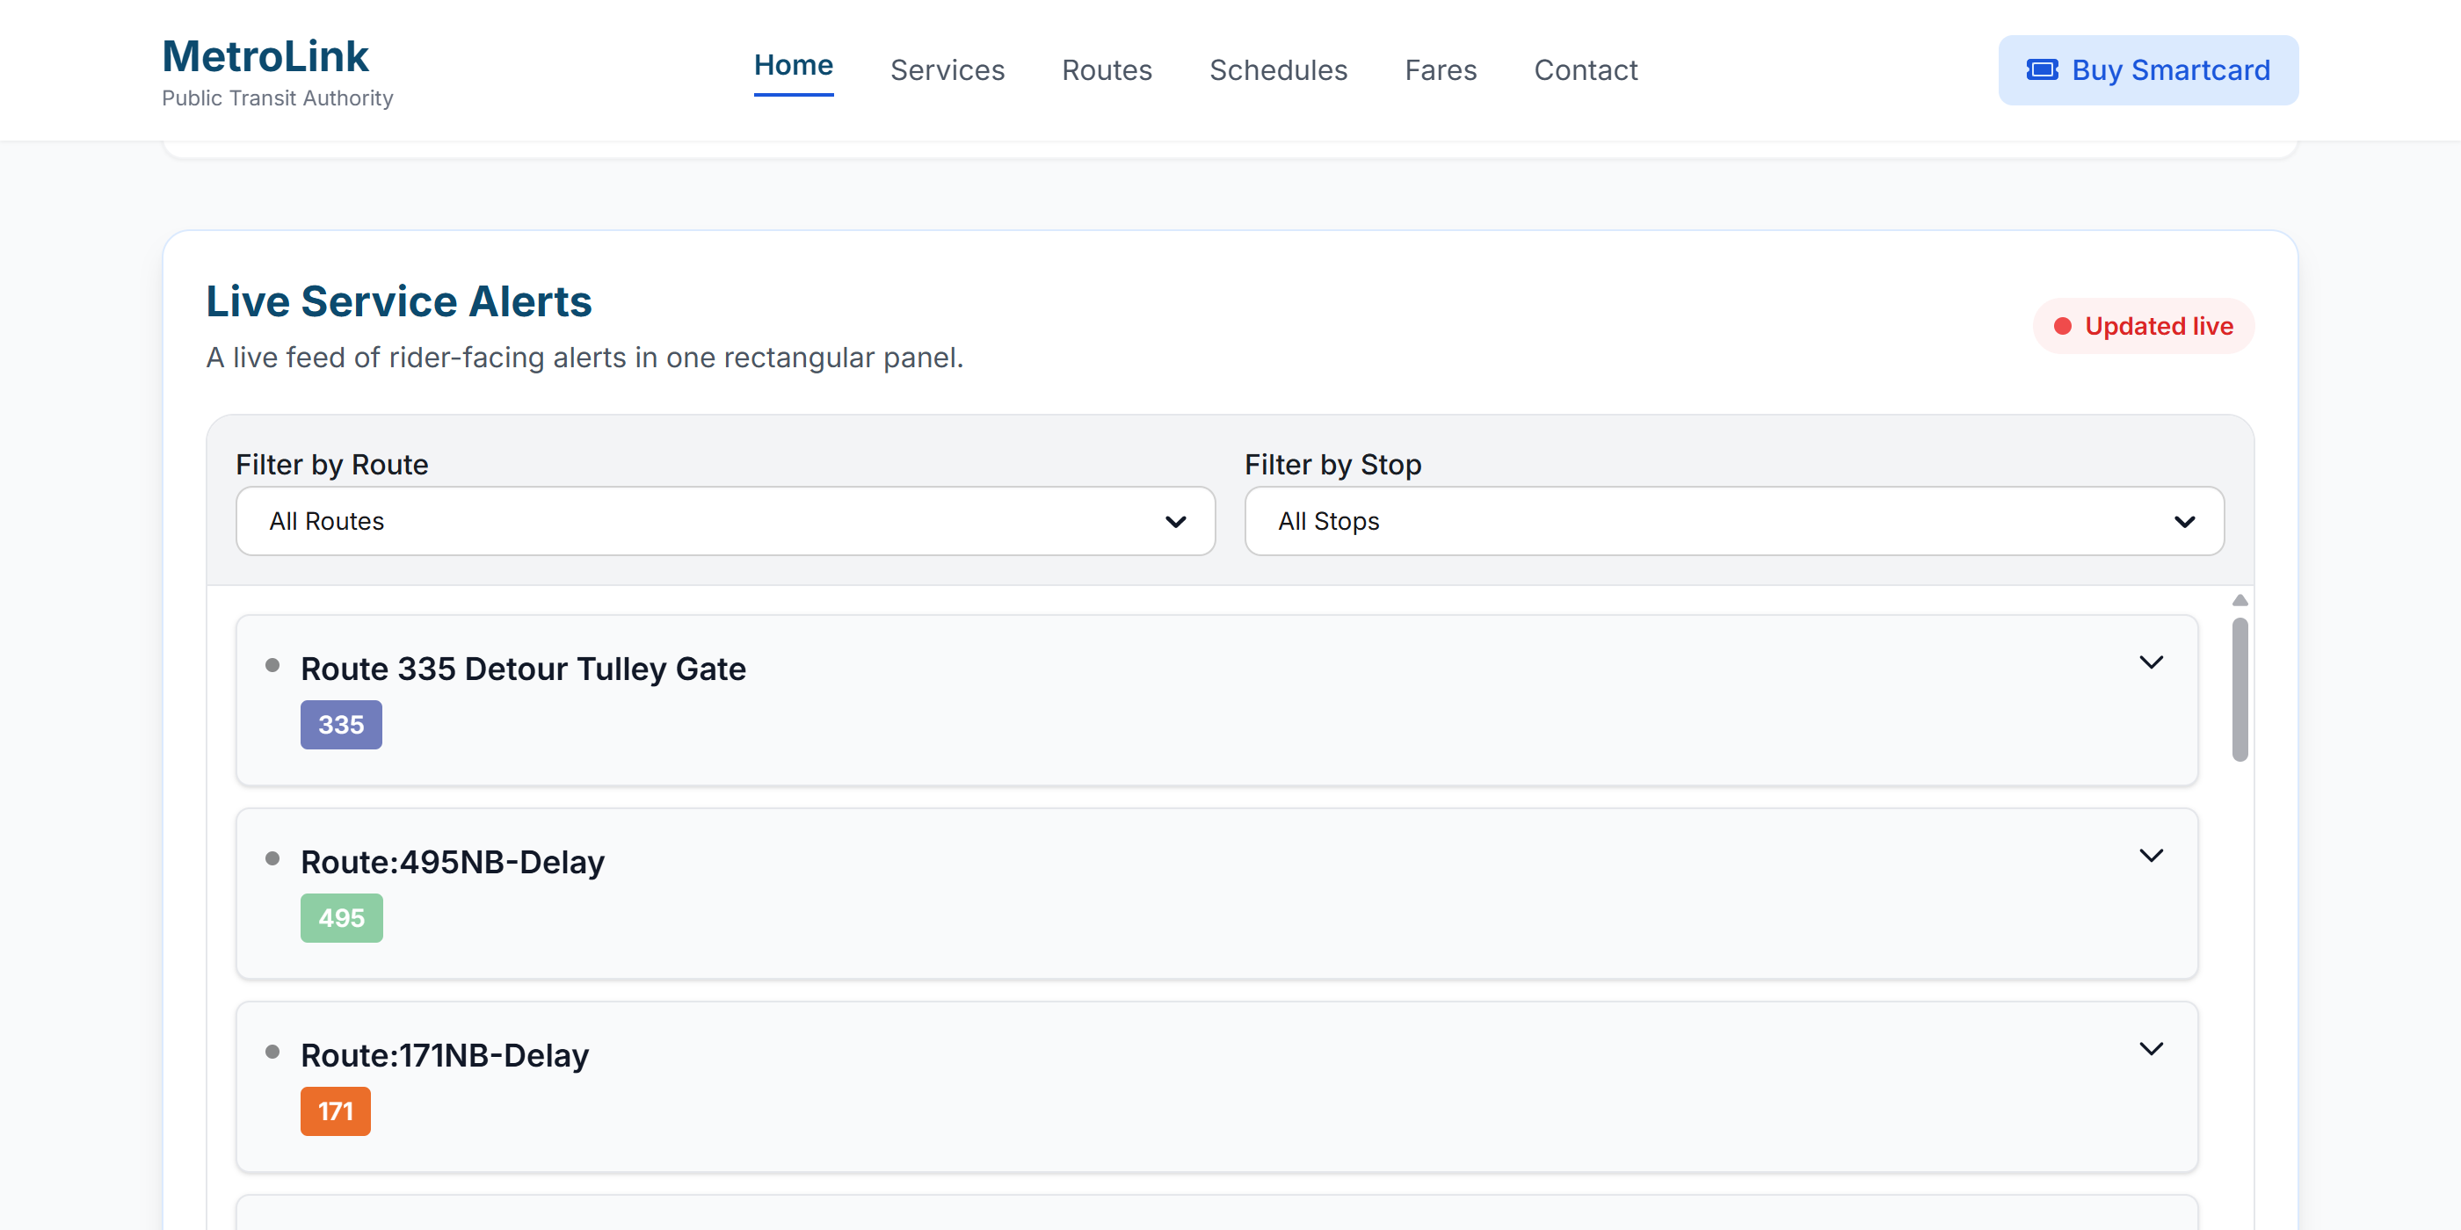
Task: Click the status dot beside Route 335 alert
Action: pos(272,666)
